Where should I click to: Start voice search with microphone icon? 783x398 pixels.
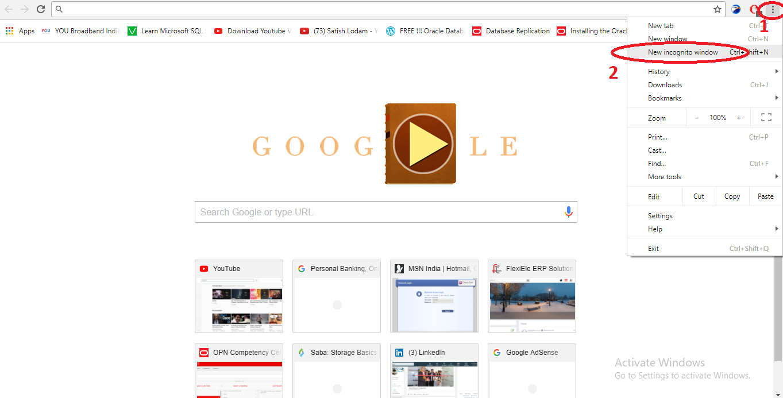[x=569, y=212]
